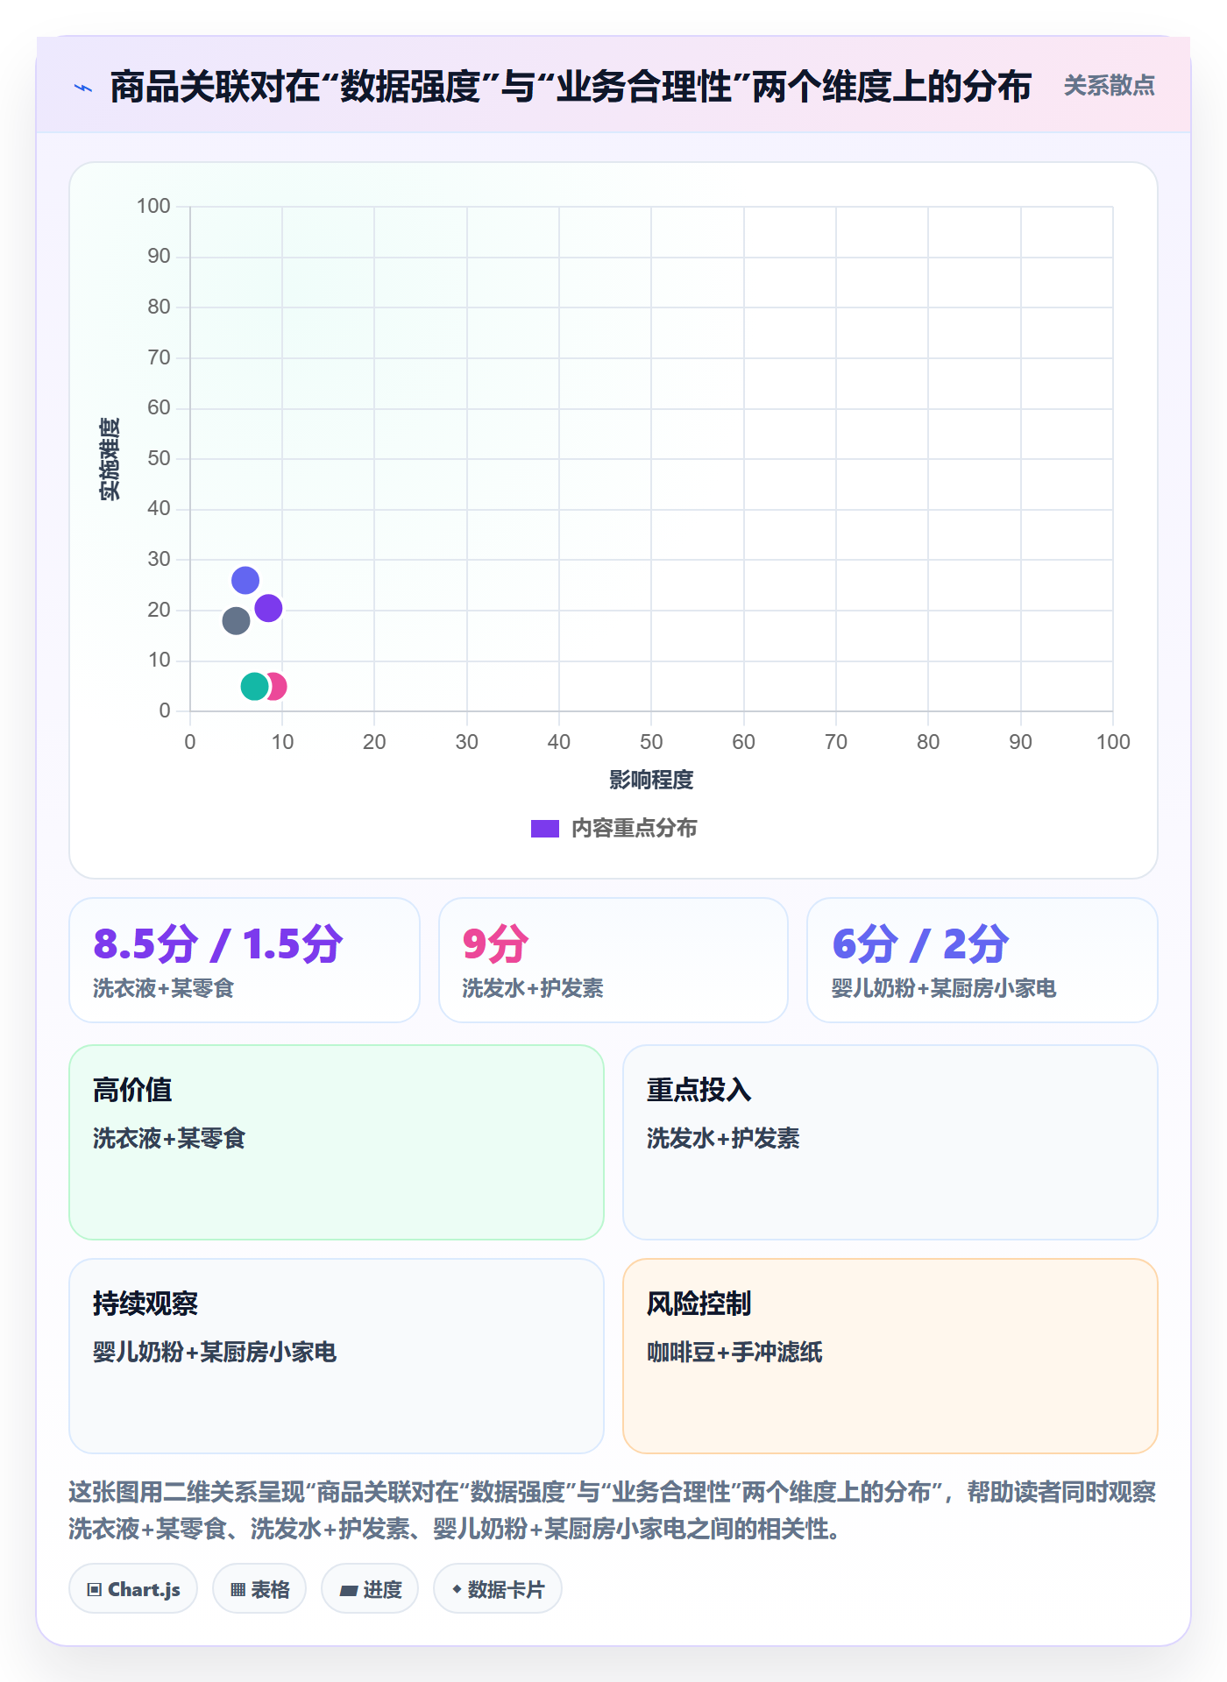
Task: Click the x-axis tick label 50
Action: tap(651, 742)
